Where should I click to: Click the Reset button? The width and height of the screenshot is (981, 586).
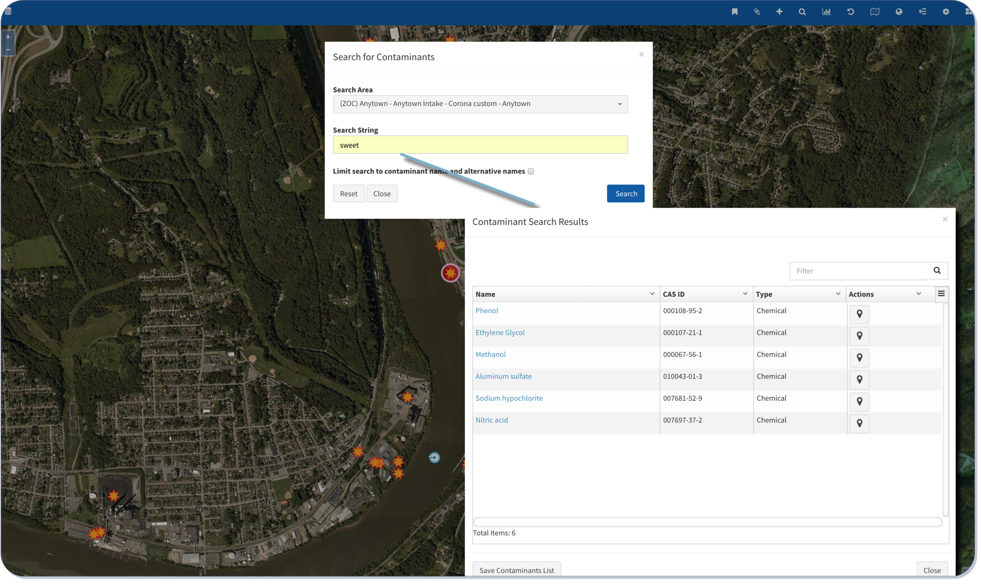click(350, 194)
